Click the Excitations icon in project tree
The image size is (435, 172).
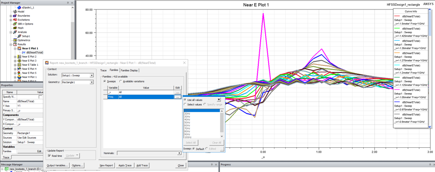pyautogui.click(x=15, y=20)
